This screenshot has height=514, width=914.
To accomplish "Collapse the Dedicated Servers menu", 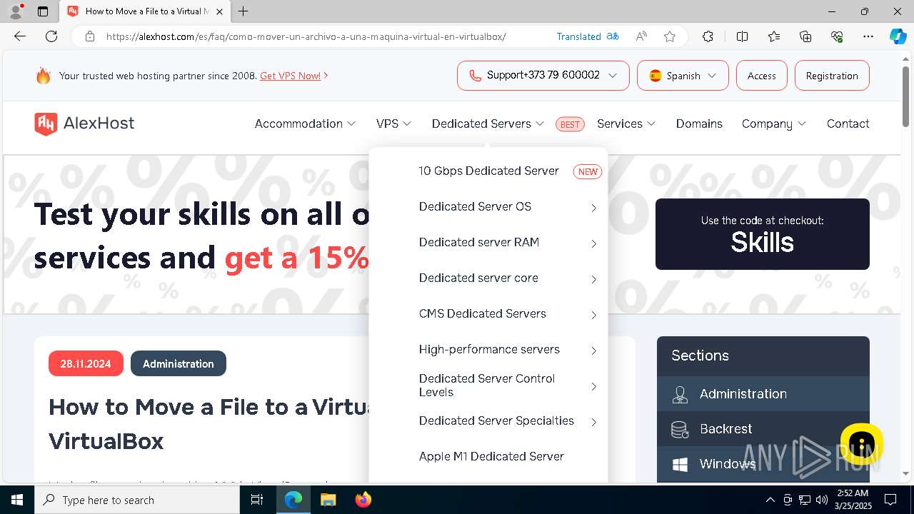I will (x=488, y=124).
